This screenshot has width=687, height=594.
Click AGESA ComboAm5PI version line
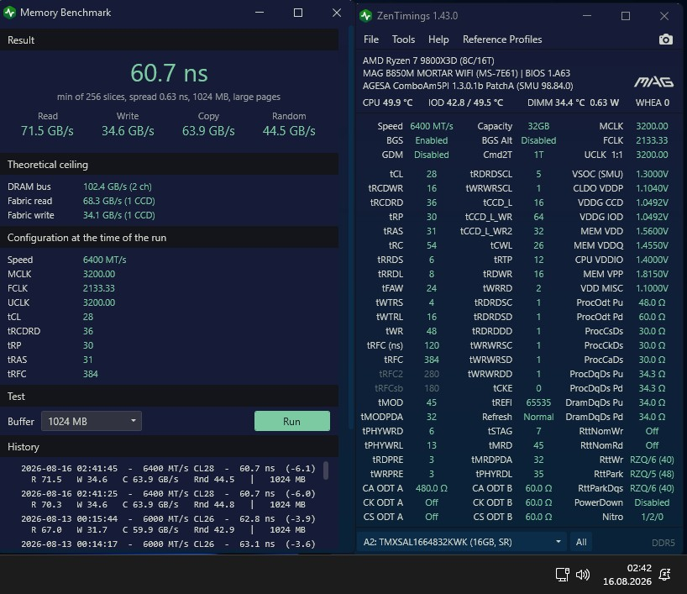468,86
